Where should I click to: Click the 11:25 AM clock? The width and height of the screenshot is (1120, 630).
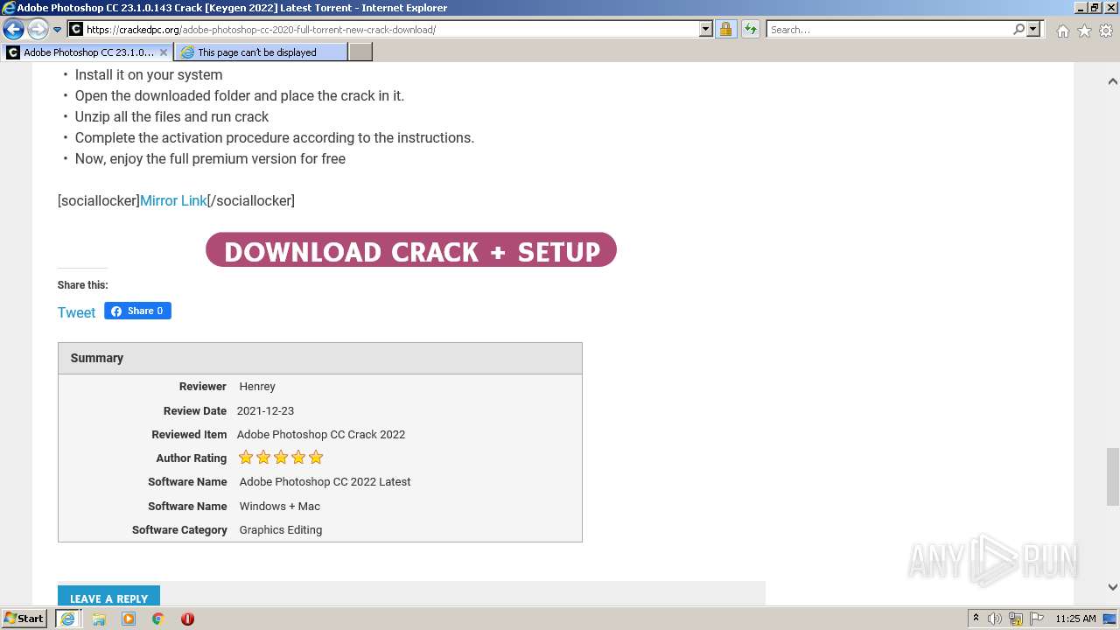[1075, 619]
